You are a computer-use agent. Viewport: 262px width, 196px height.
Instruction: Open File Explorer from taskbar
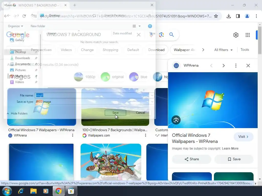coord(33,191)
